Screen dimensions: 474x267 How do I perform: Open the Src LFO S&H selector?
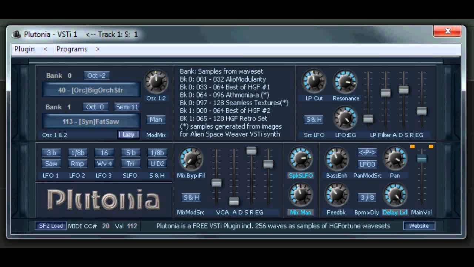[x=314, y=119]
